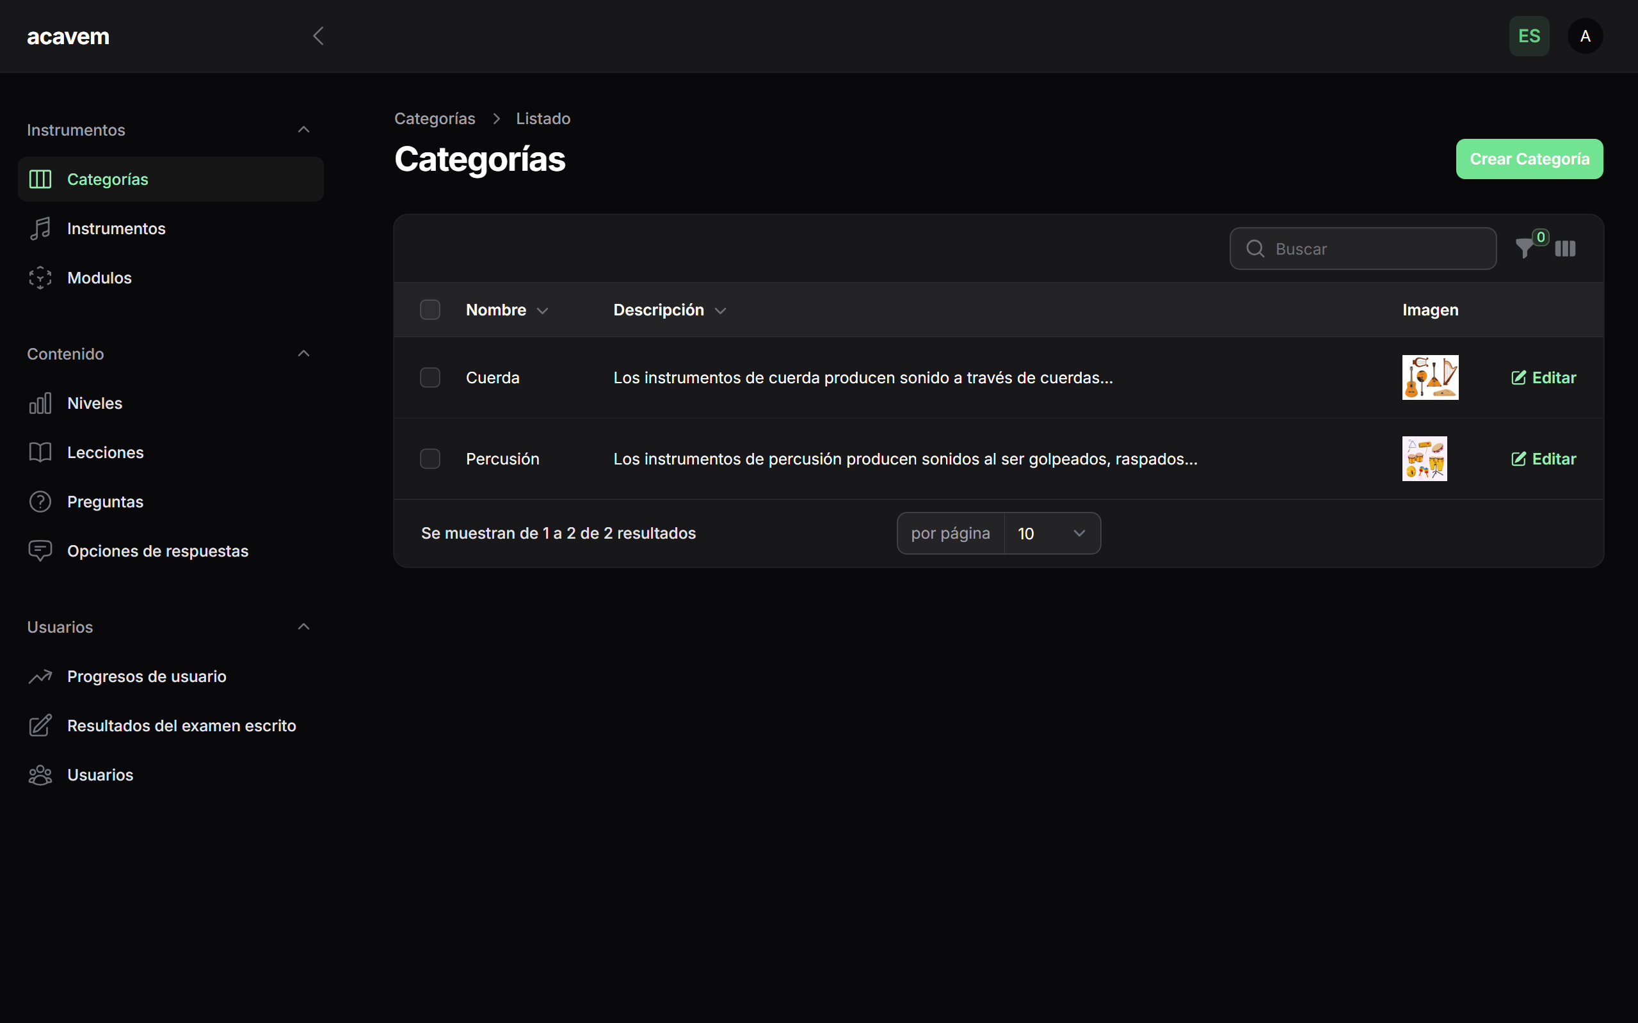The height and width of the screenshot is (1023, 1638).
Task: Click the Preguntas question mark icon
Action: [39, 502]
